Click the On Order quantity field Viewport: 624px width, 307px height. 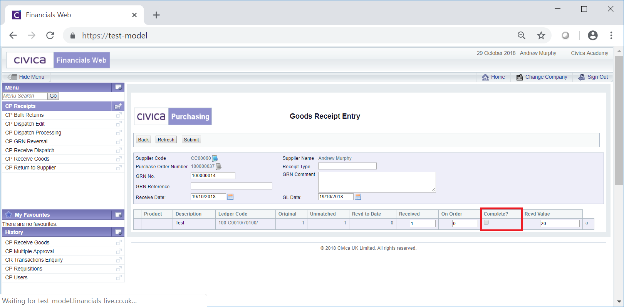(x=465, y=223)
